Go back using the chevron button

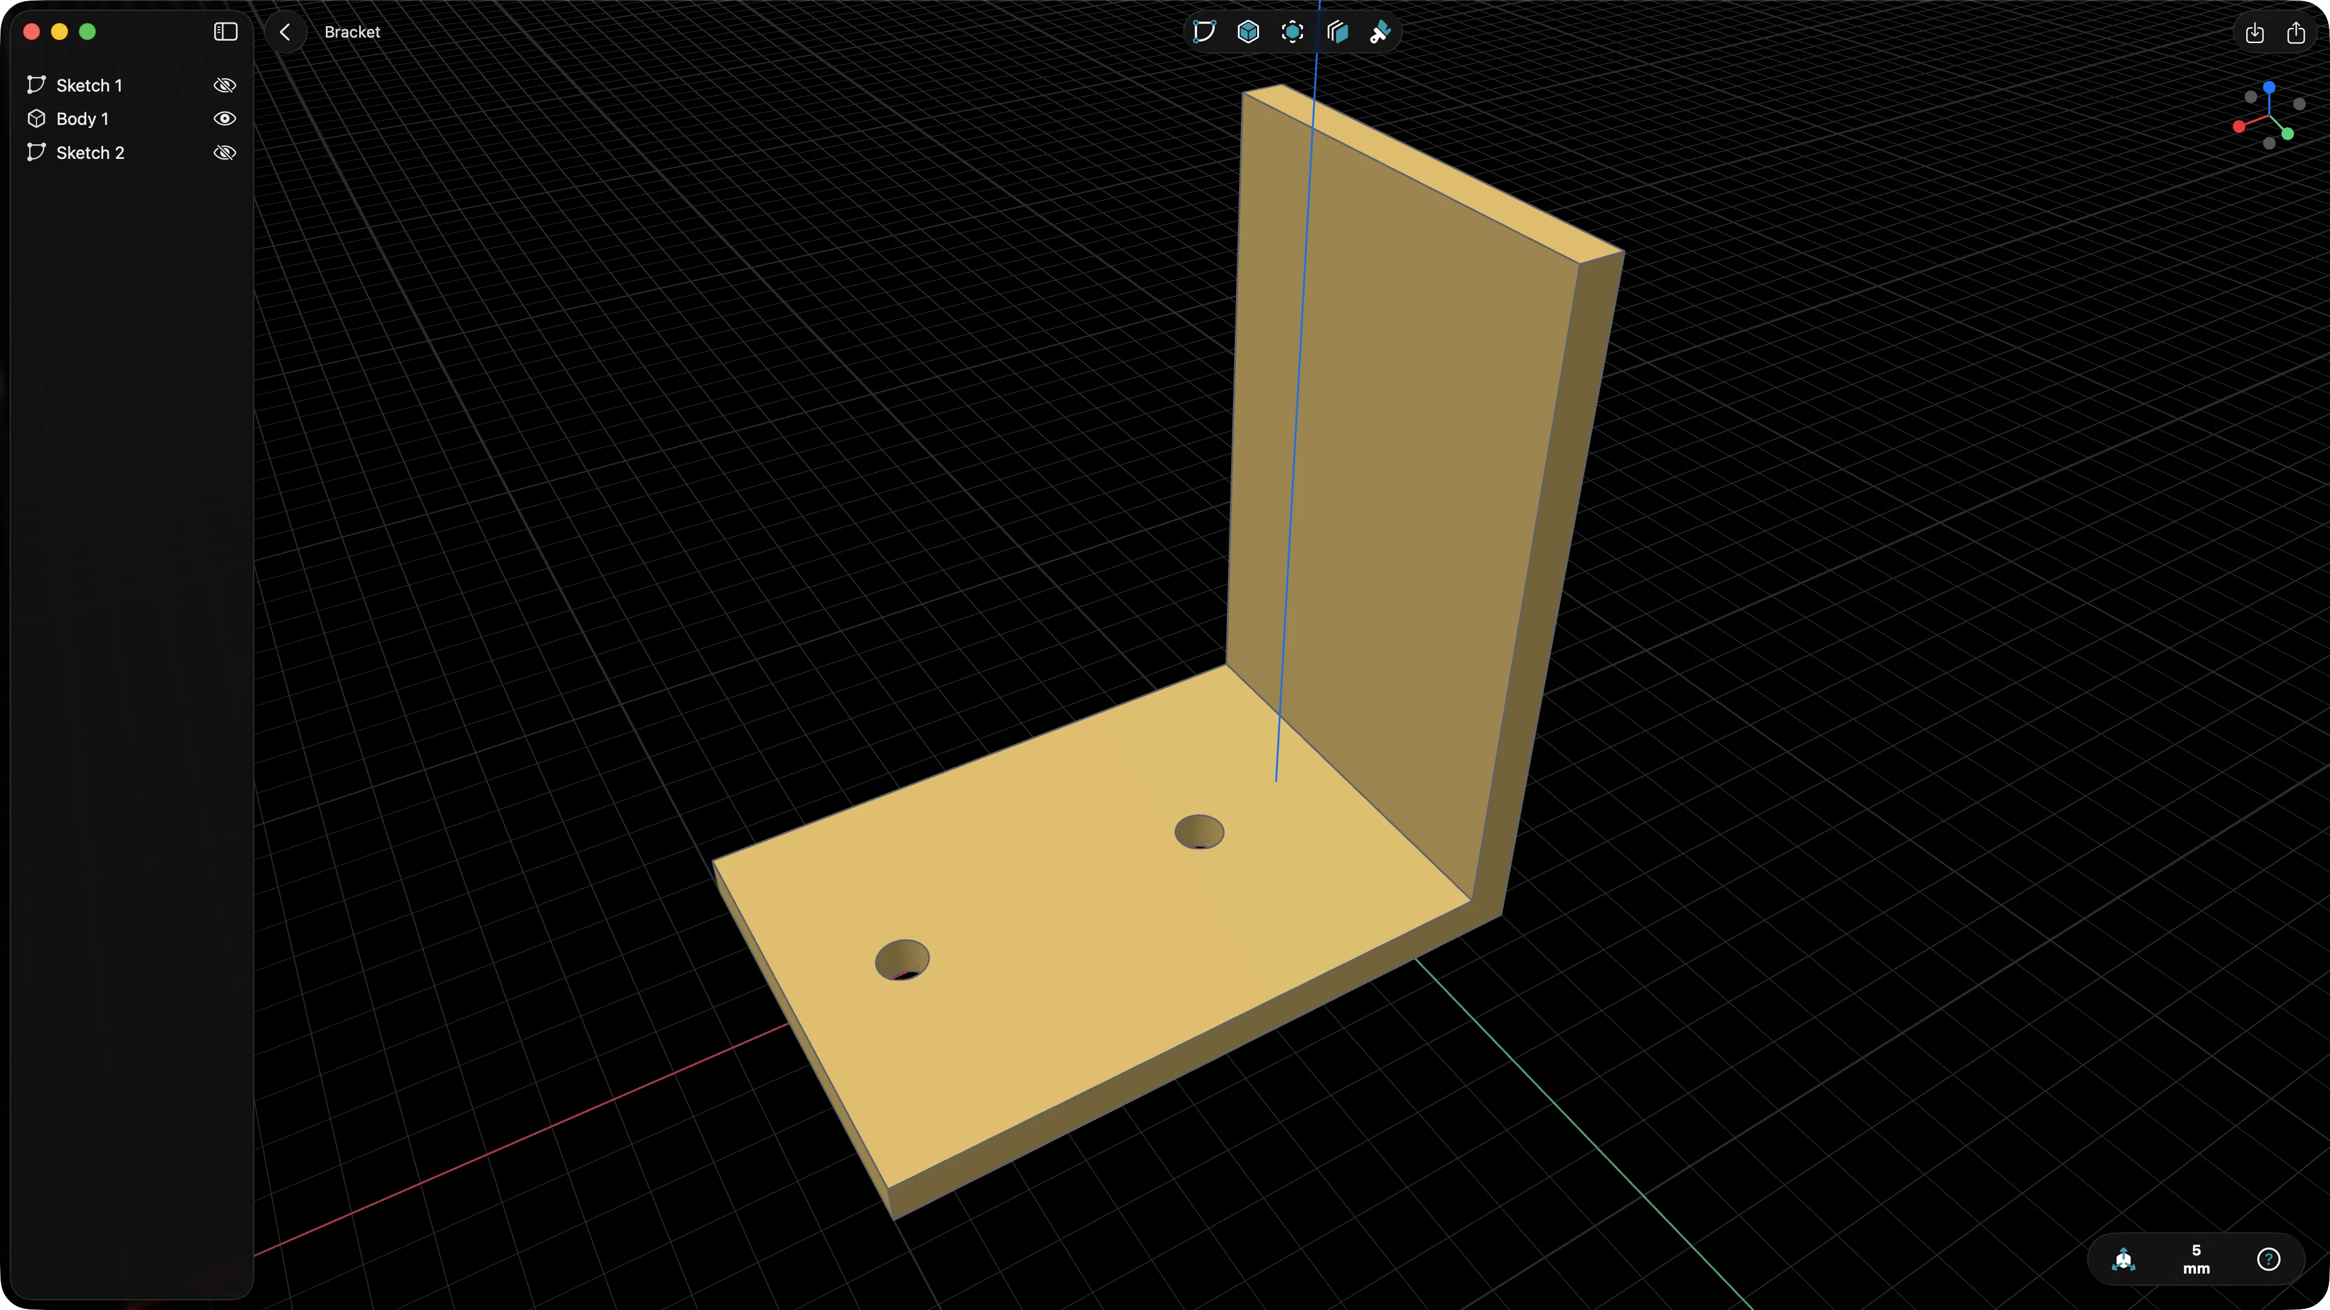(285, 32)
